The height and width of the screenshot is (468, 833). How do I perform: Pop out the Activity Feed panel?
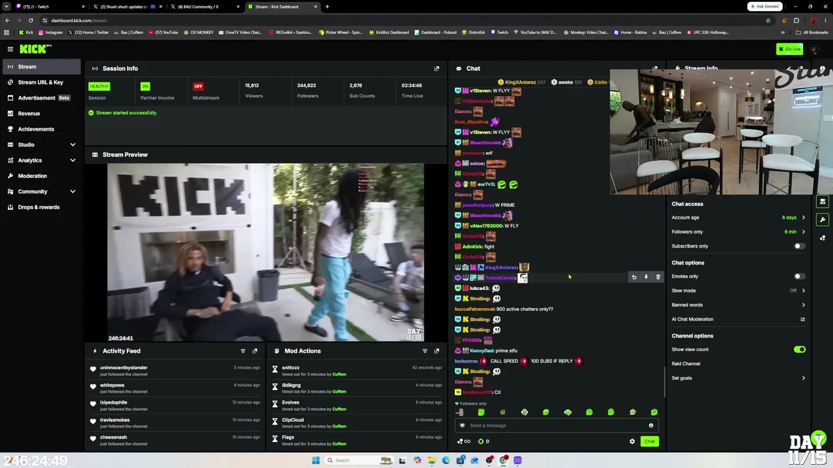click(x=254, y=351)
